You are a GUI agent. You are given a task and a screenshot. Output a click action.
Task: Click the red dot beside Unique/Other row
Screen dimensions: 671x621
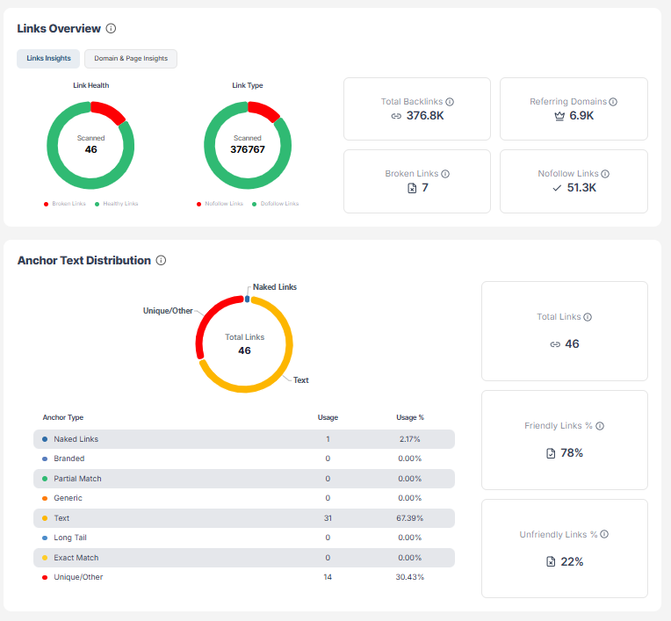coord(45,577)
